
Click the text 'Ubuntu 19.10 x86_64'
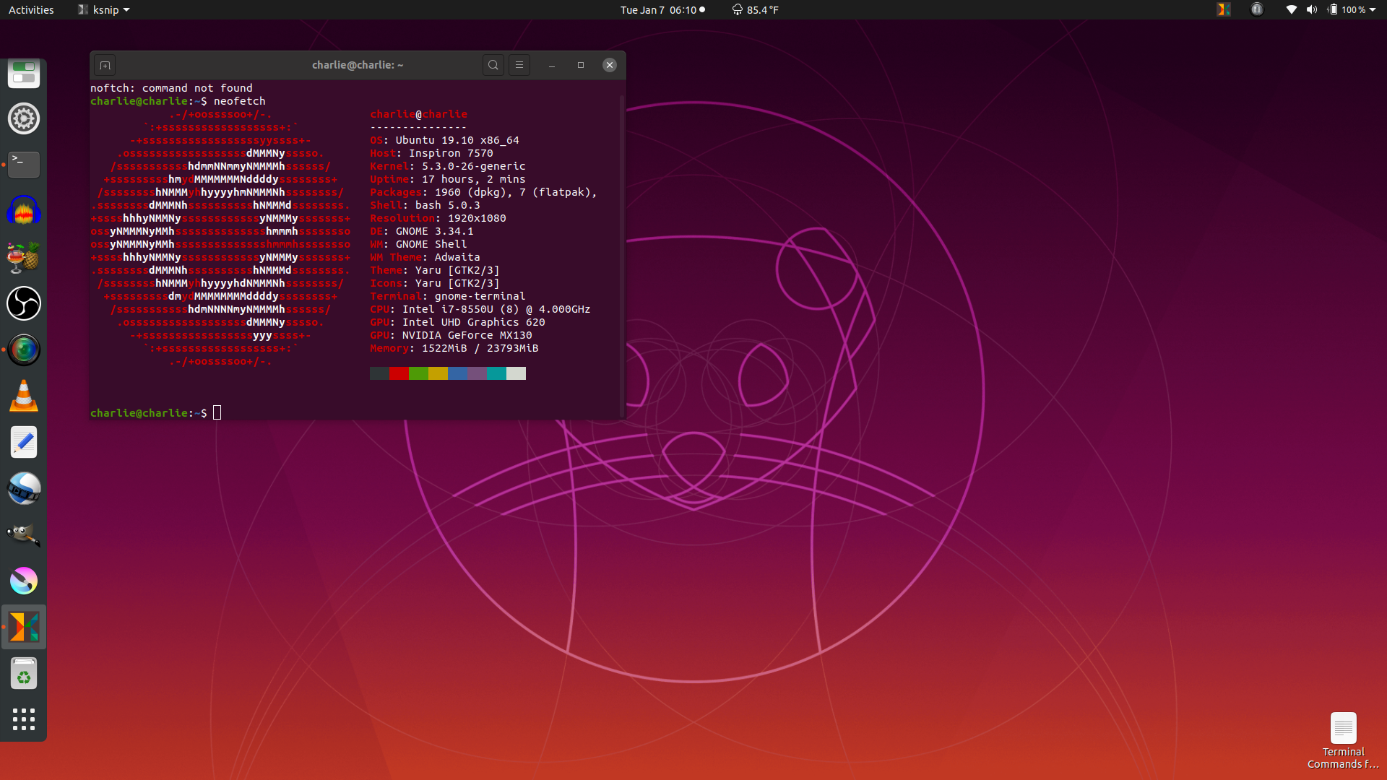(457, 140)
